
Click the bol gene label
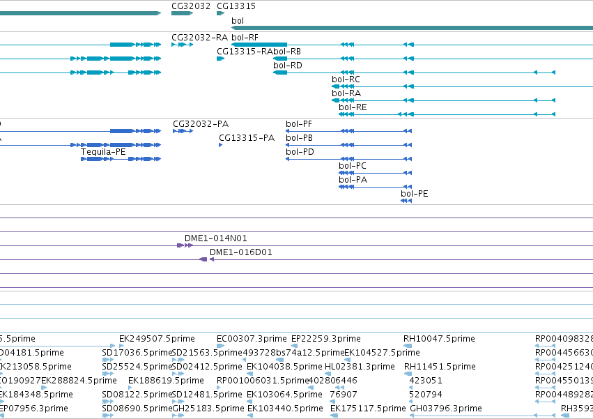tap(238, 21)
